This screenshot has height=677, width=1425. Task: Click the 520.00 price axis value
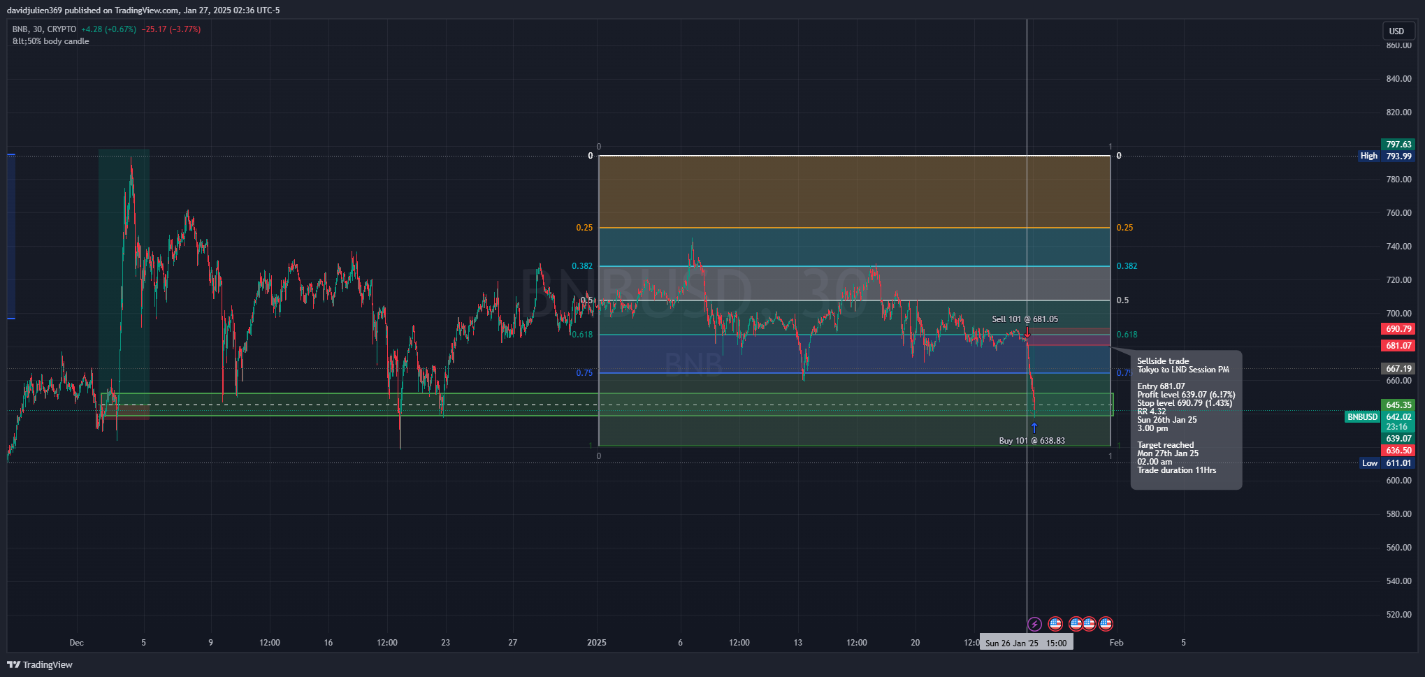[1399, 615]
